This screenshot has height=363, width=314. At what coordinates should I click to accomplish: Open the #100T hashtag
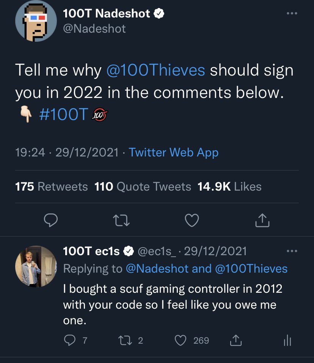pos(64,114)
